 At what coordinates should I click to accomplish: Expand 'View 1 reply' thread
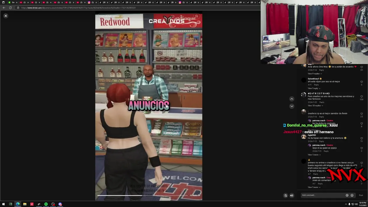tap(314, 88)
